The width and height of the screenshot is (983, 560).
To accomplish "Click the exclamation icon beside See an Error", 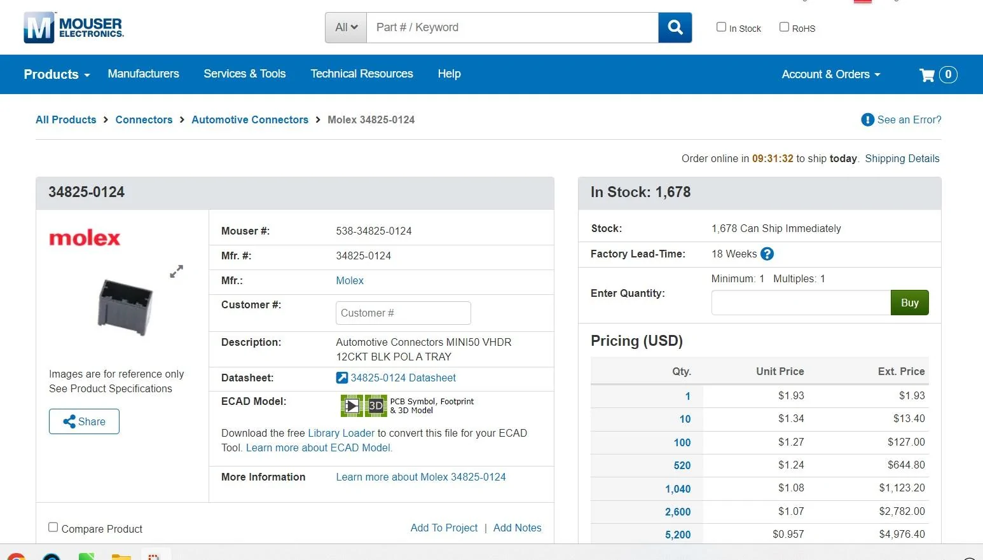I will tap(867, 120).
